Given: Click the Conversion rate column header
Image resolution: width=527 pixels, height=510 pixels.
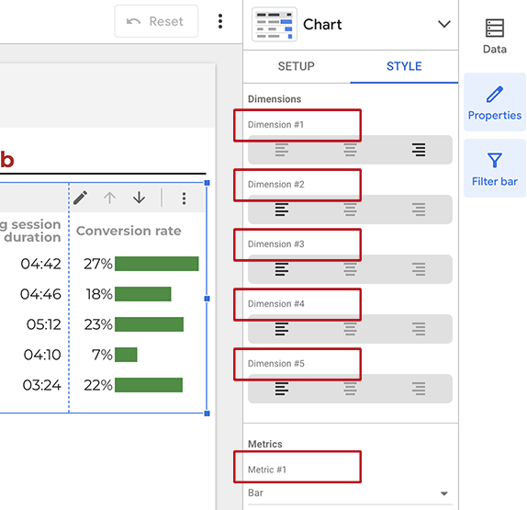Looking at the screenshot, I should pyautogui.click(x=129, y=231).
